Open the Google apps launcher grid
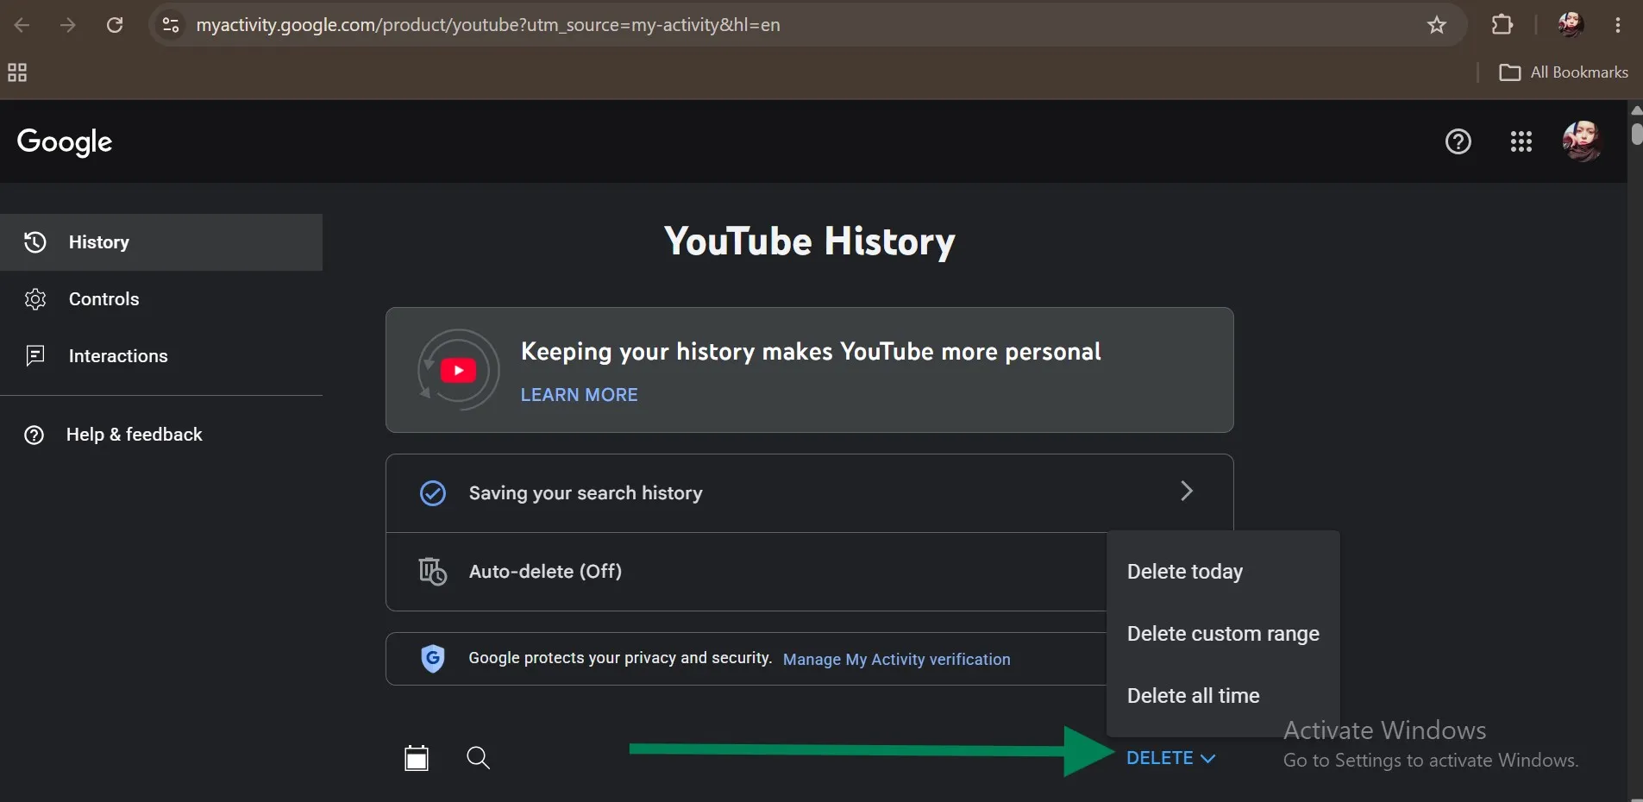The image size is (1643, 802). [1521, 141]
